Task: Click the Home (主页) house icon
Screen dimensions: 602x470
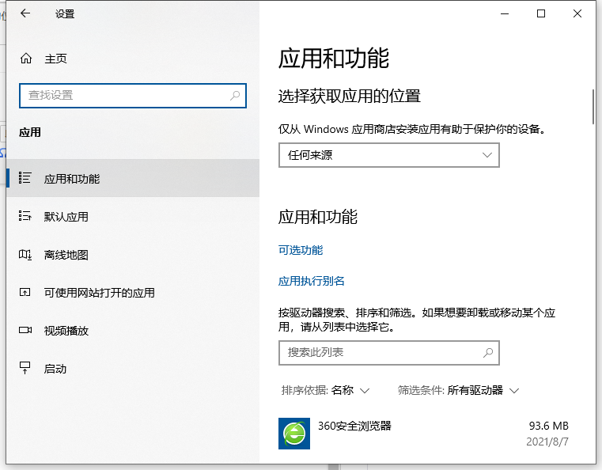Action: [26, 59]
